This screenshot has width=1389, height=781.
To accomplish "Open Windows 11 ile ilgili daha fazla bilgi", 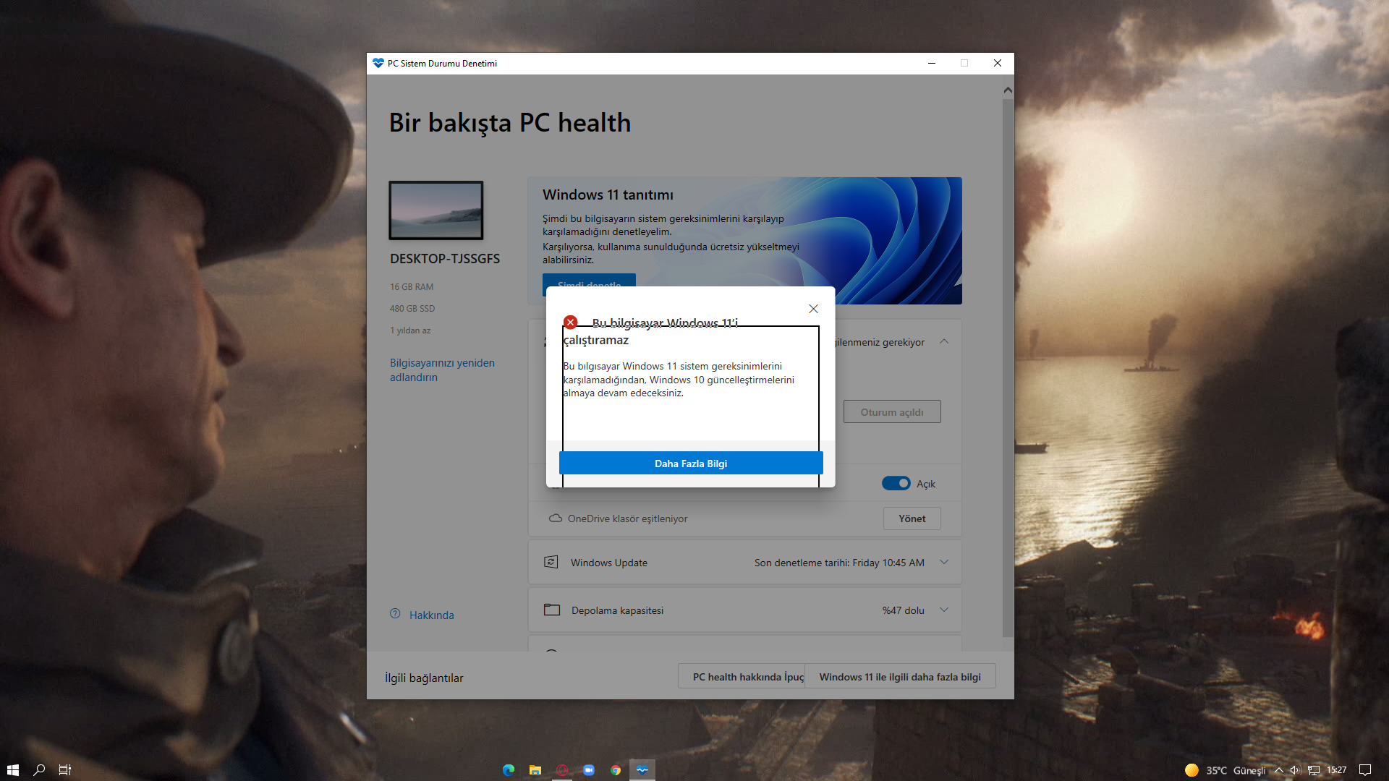I will click(x=899, y=677).
